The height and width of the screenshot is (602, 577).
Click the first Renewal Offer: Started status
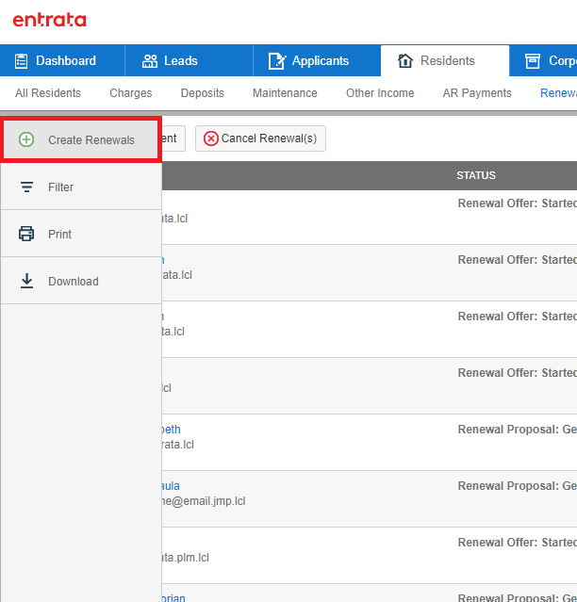coord(517,203)
